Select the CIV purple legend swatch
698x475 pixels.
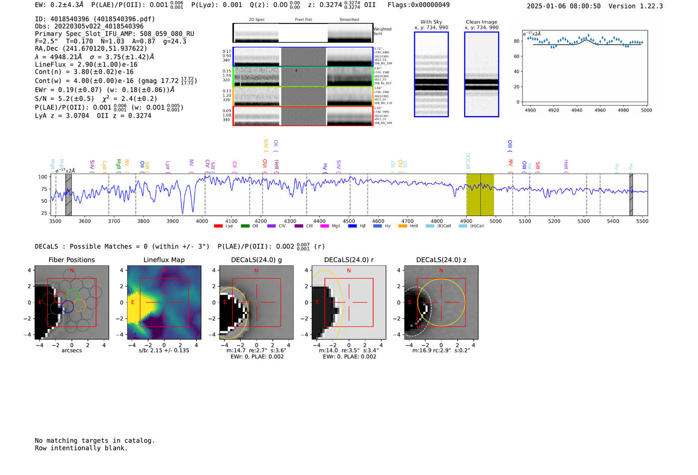point(271,226)
